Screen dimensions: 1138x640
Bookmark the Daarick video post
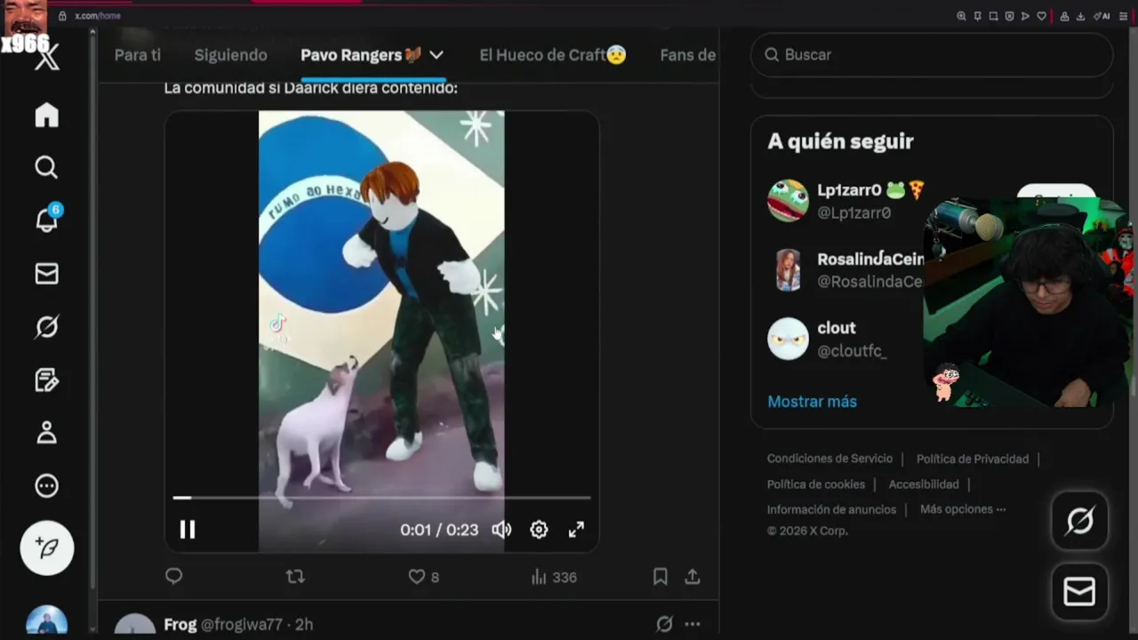(x=660, y=577)
